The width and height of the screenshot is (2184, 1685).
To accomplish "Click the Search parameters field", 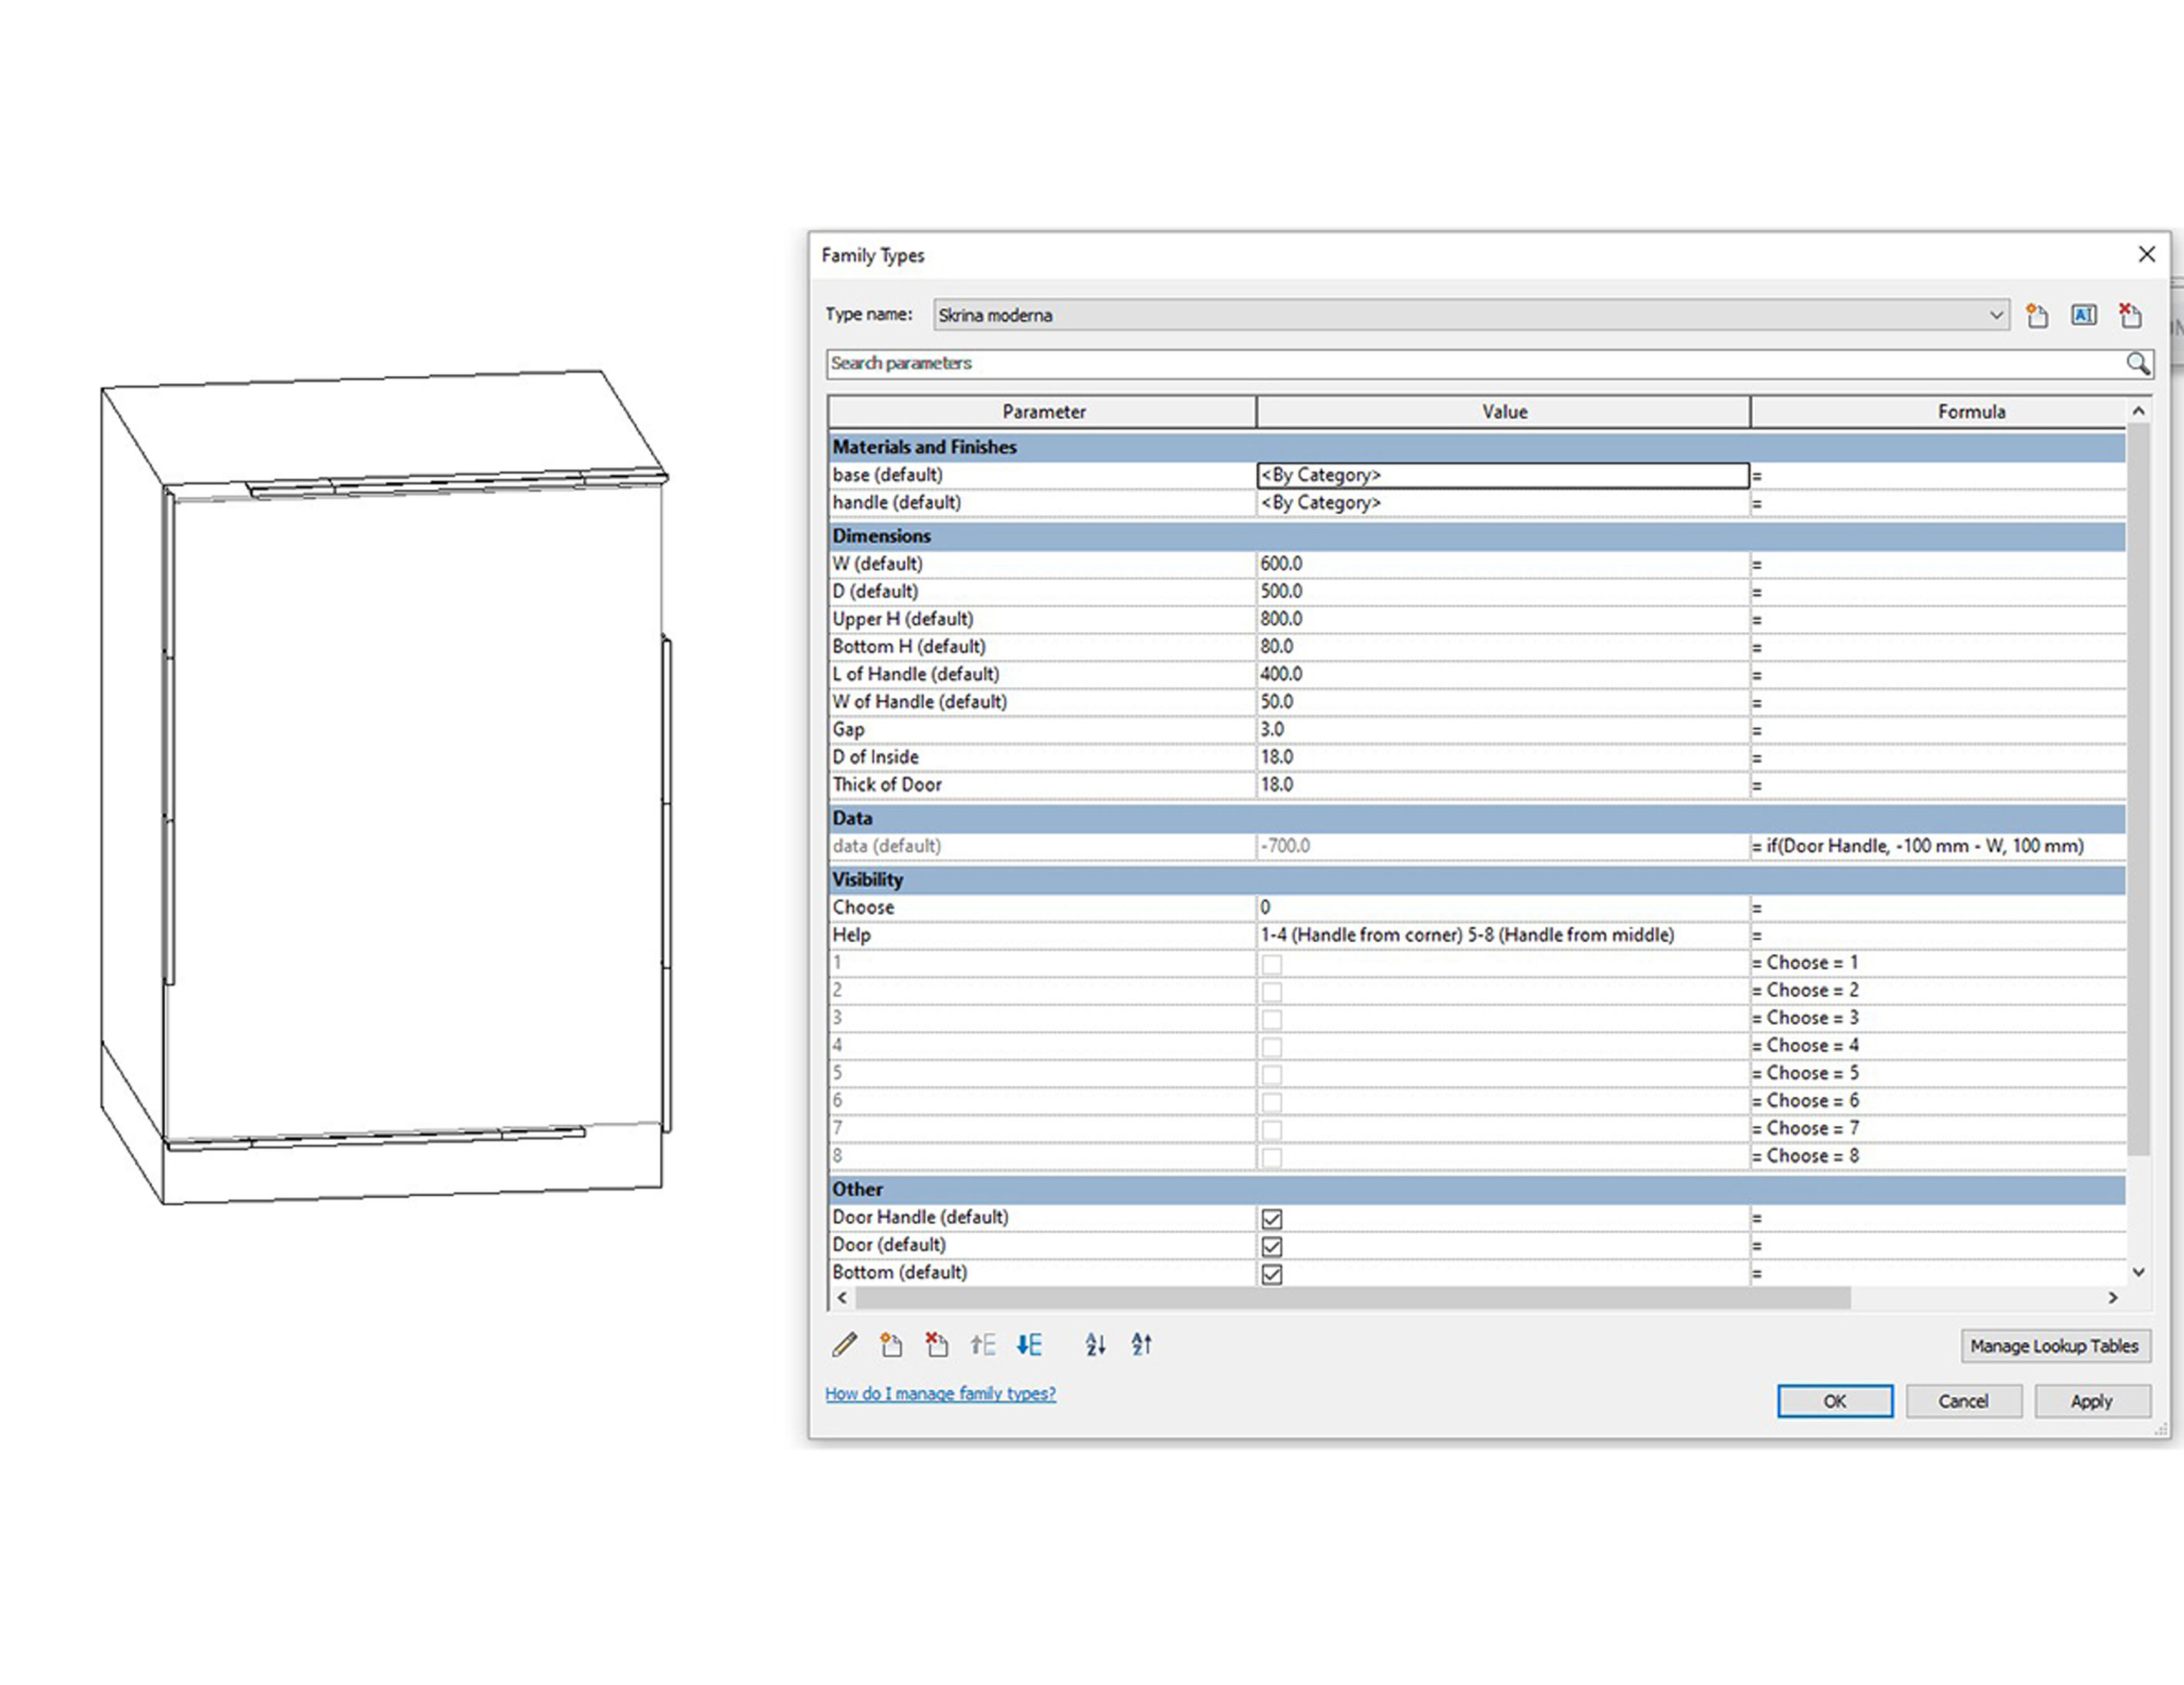I will pos(1470,364).
